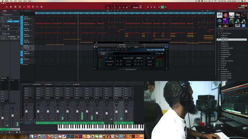Image resolution: width=248 pixels, height=139 pixels.
Task: Click the highlighted mixer channel's volume fader
Action: click(x=116, y=112)
